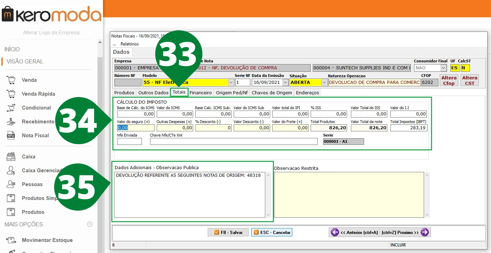Open the Consumidor Final dropdown
Image resolution: width=491 pixels, height=253 pixels.
[x=443, y=68]
